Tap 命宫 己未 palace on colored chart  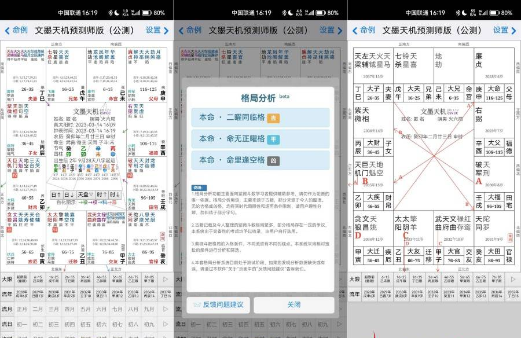(x=107, y=75)
